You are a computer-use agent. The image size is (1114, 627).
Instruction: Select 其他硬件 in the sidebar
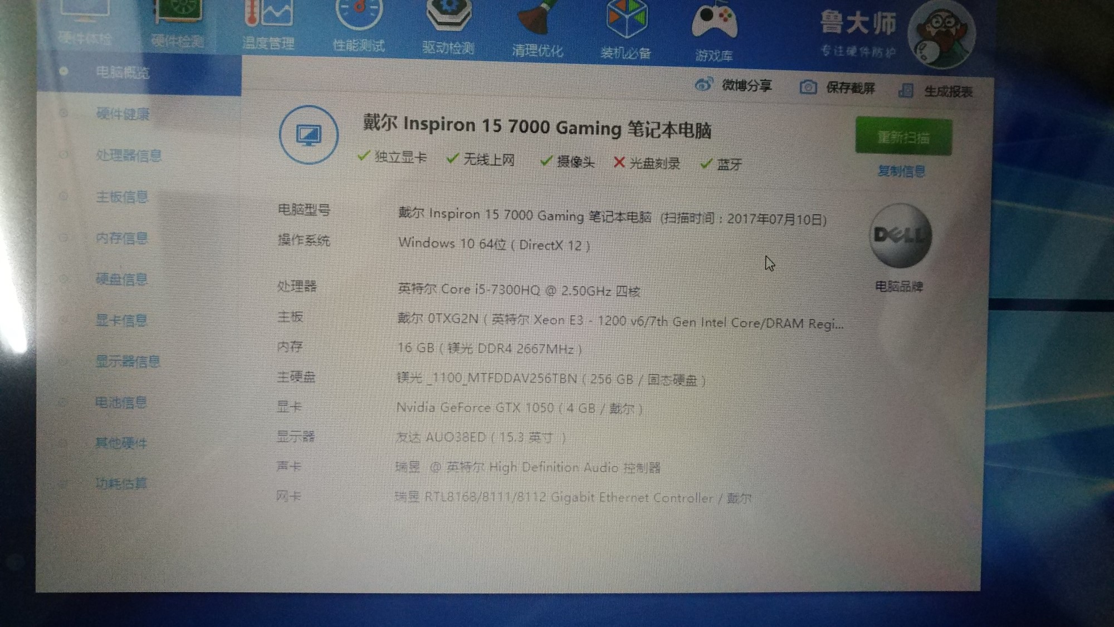(121, 443)
